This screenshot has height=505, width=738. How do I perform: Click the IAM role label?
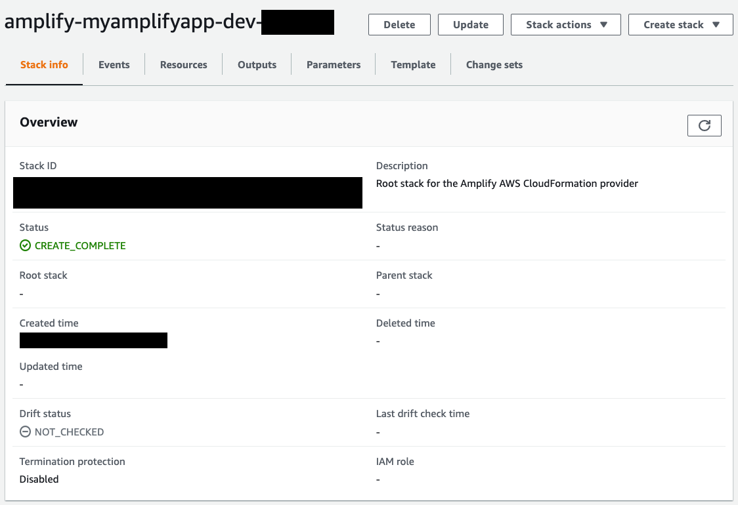click(395, 462)
